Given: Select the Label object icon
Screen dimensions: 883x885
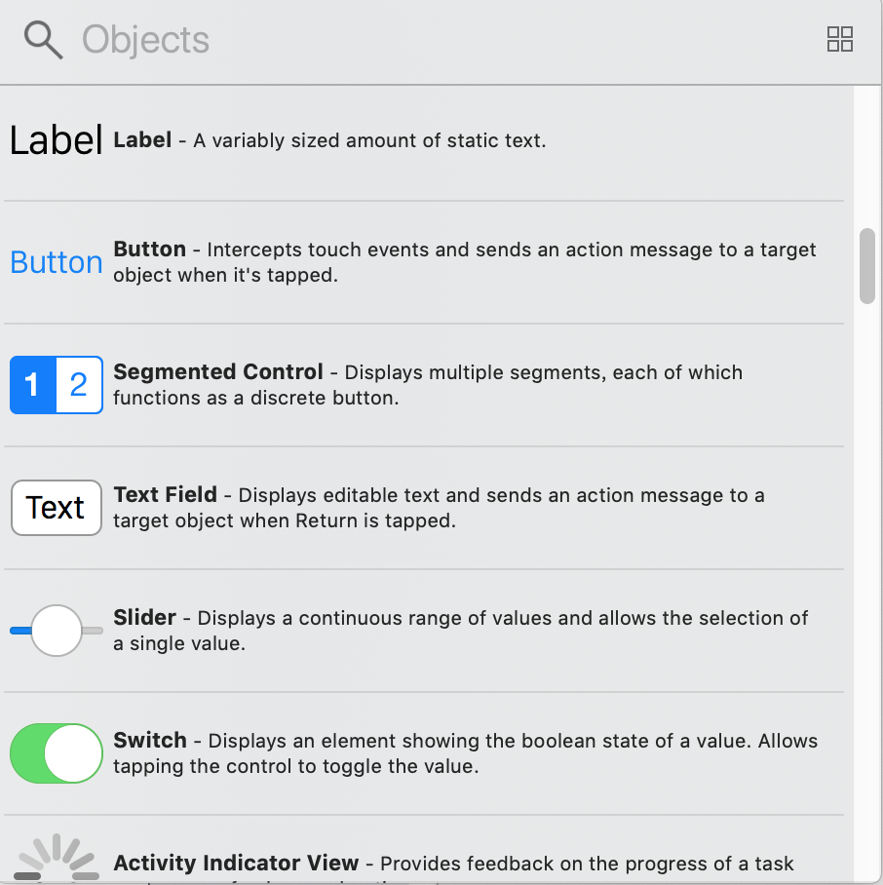Looking at the screenshot, I should (x=56, y=140).
